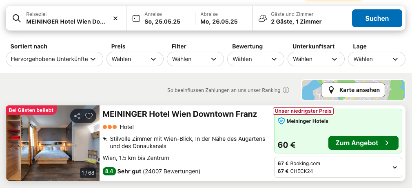This screenshot has height=188, width=412.
Task: Click Zum Angebot green button
Action: 363,143
